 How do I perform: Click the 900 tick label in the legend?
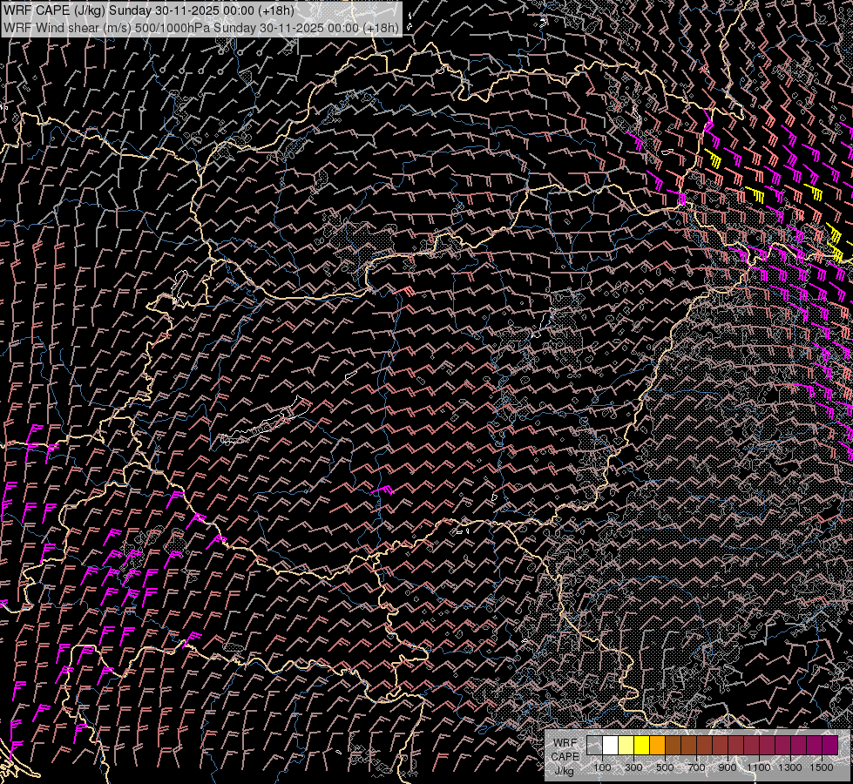pyautogui.click(x=728, y=767)
